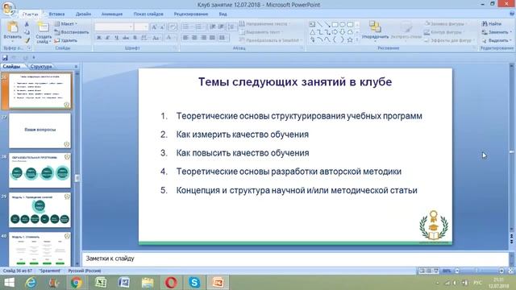Center text in paragraph group
The image size is (516, 290).
(x=194, y=38)
